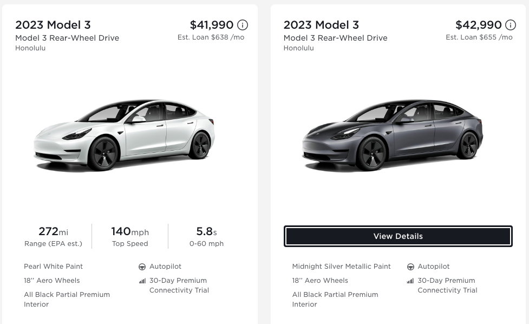The height and width of the screenshot is (324, 529).
Task: Click Autopilot steering wheel icon on silver car card
Action: pyautogui.click(x=410, y=267)
